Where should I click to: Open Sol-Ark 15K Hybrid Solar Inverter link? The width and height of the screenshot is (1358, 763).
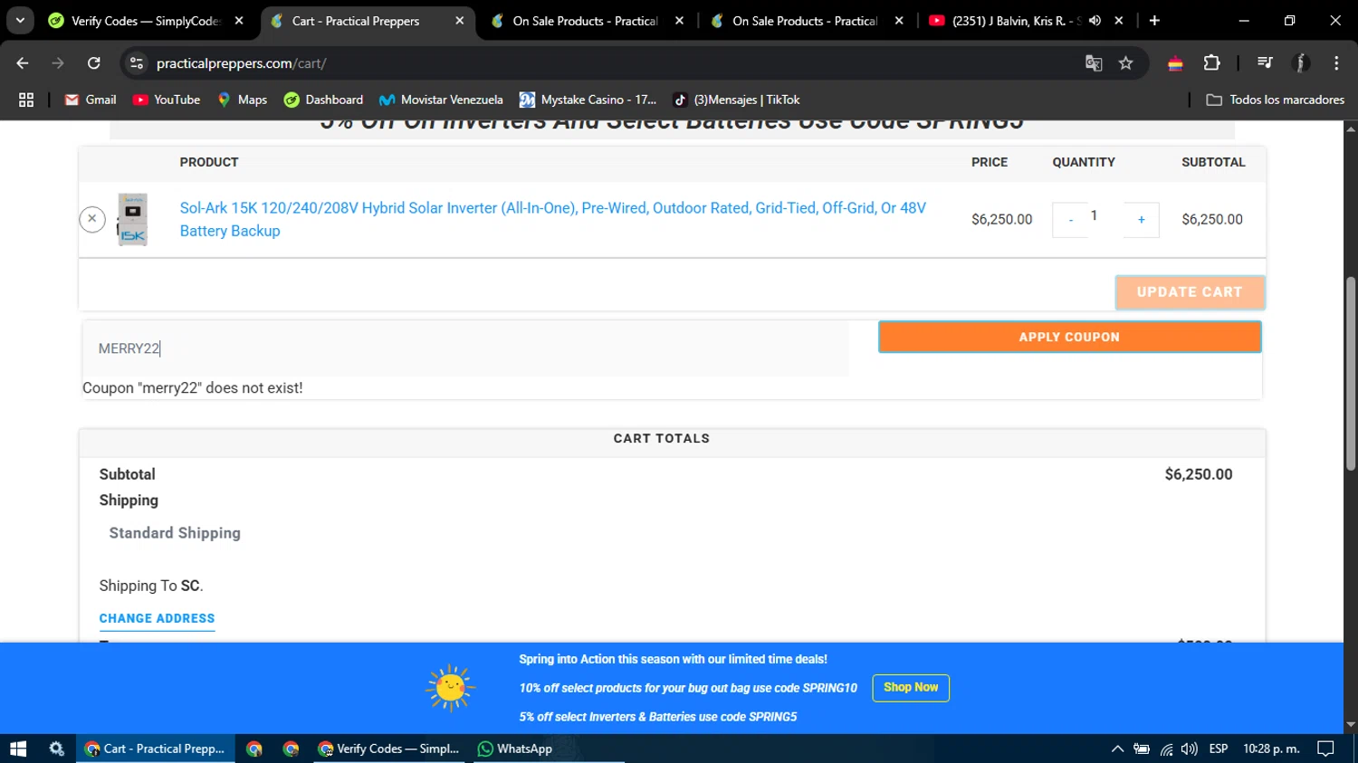click(x=552, y=219)
